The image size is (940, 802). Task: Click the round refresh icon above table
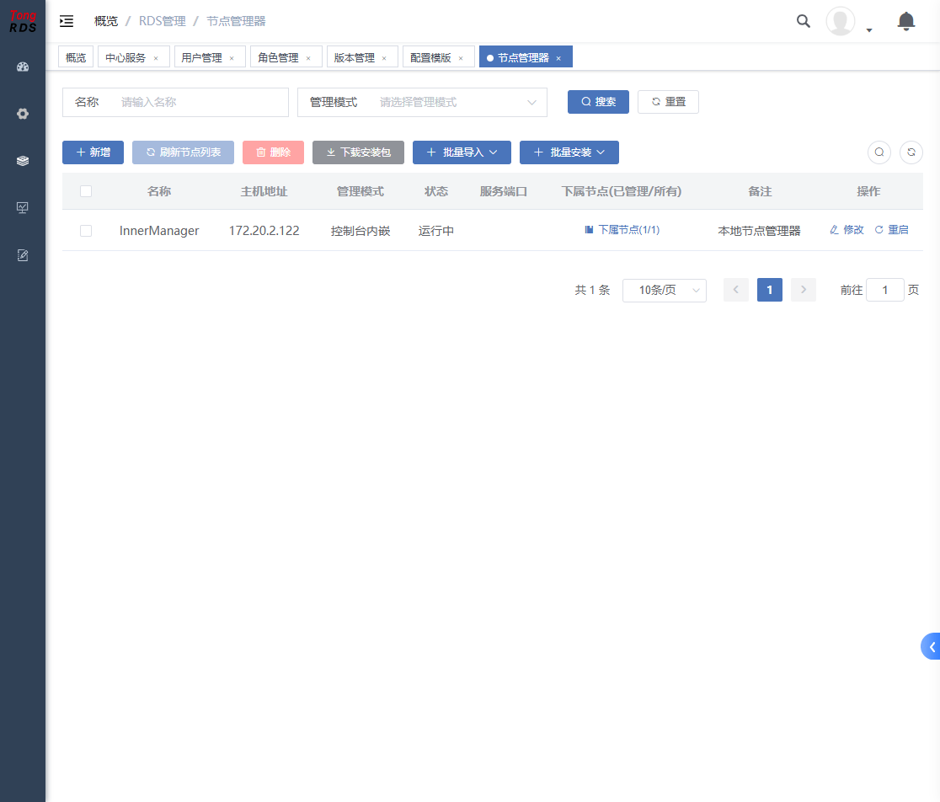(x=911, y=152)
